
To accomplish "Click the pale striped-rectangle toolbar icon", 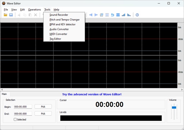I will 107,15.
